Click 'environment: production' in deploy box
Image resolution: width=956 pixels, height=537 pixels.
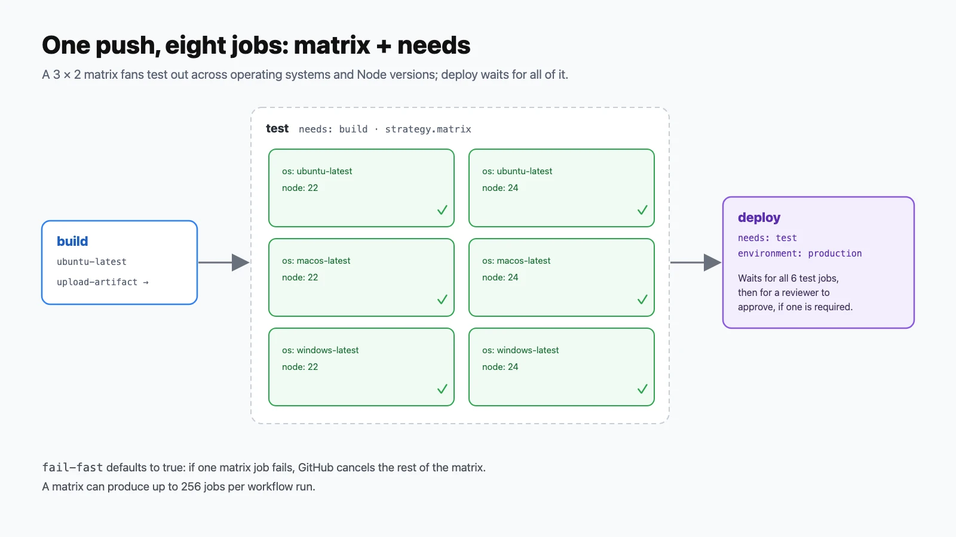[x=799, y=254]
